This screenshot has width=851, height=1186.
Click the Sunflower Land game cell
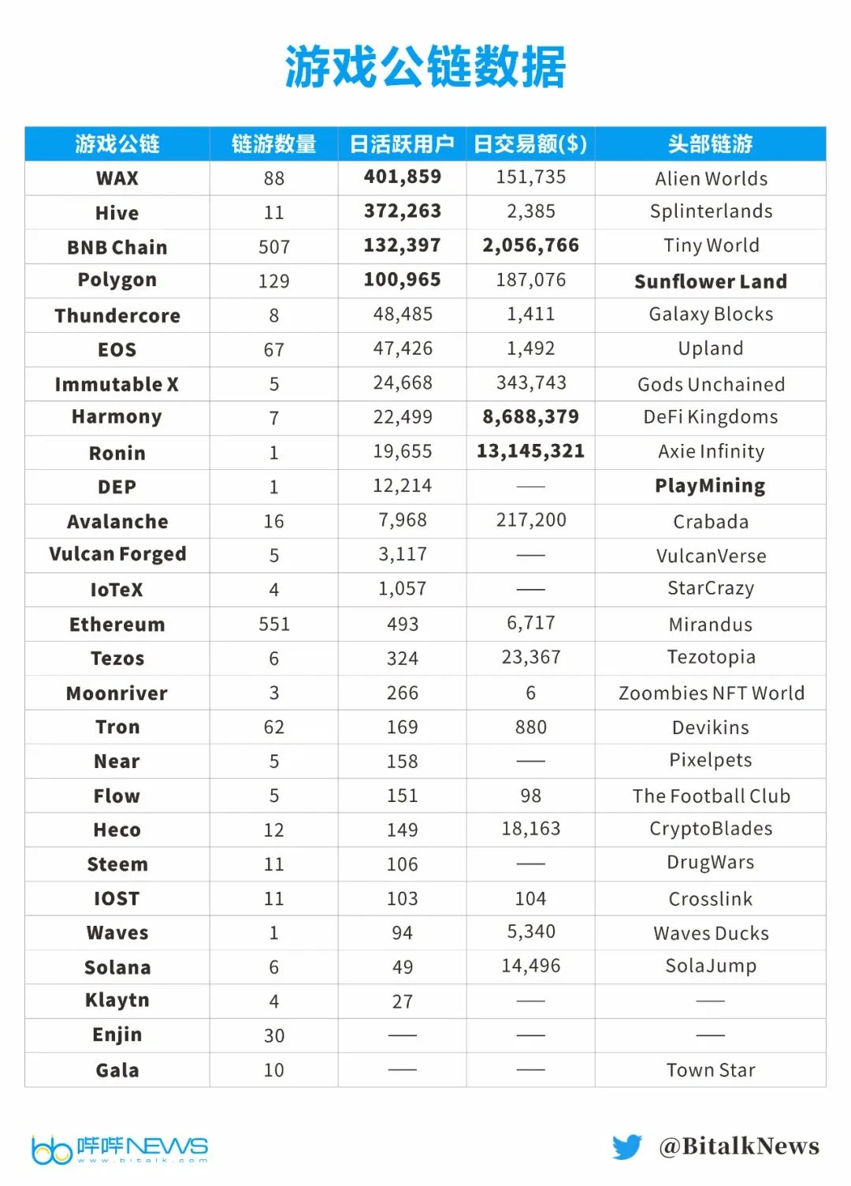click(711, 282)
